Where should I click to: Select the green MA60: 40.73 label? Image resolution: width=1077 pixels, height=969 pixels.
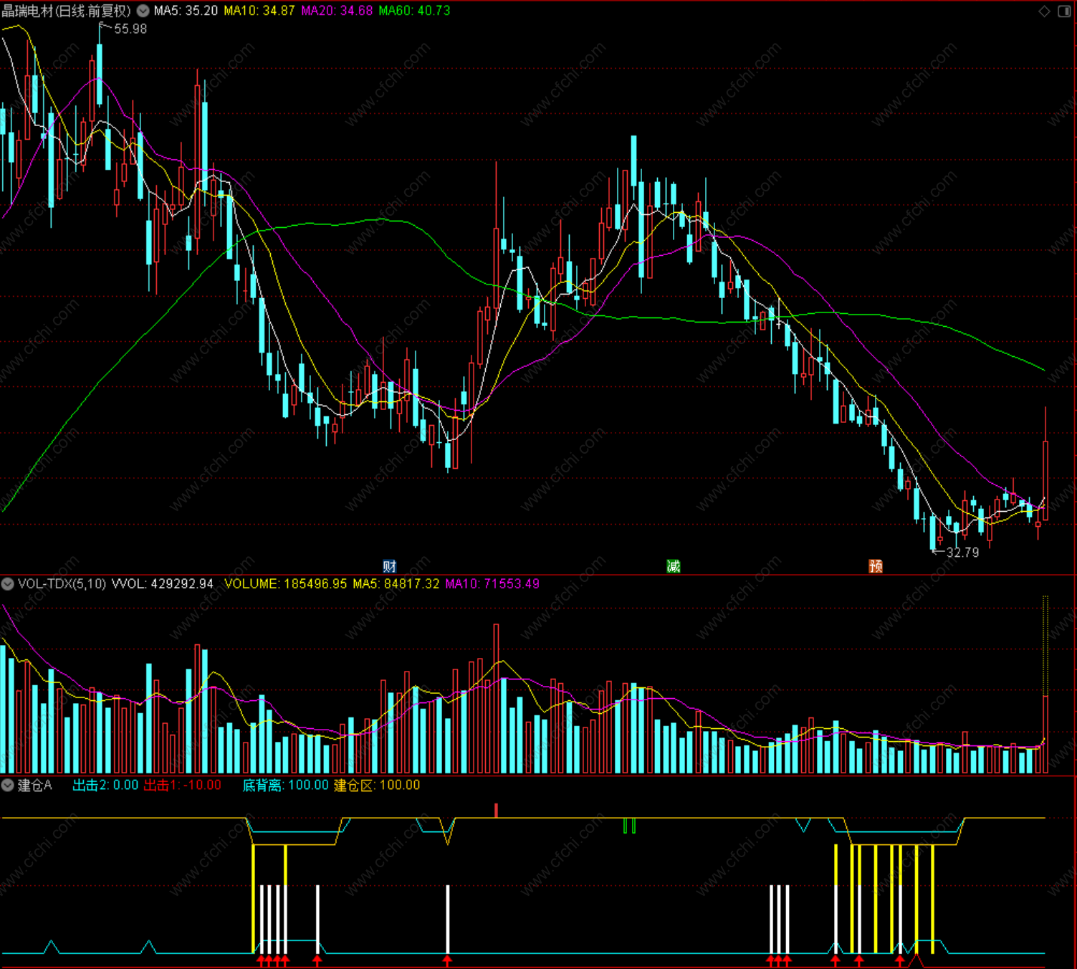414,11
